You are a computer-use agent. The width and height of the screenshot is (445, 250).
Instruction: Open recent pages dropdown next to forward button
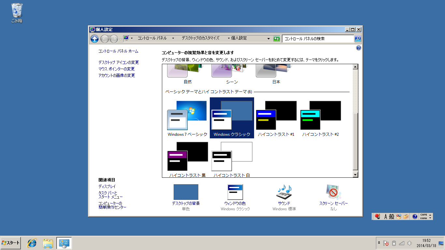(x=120, y=39)
